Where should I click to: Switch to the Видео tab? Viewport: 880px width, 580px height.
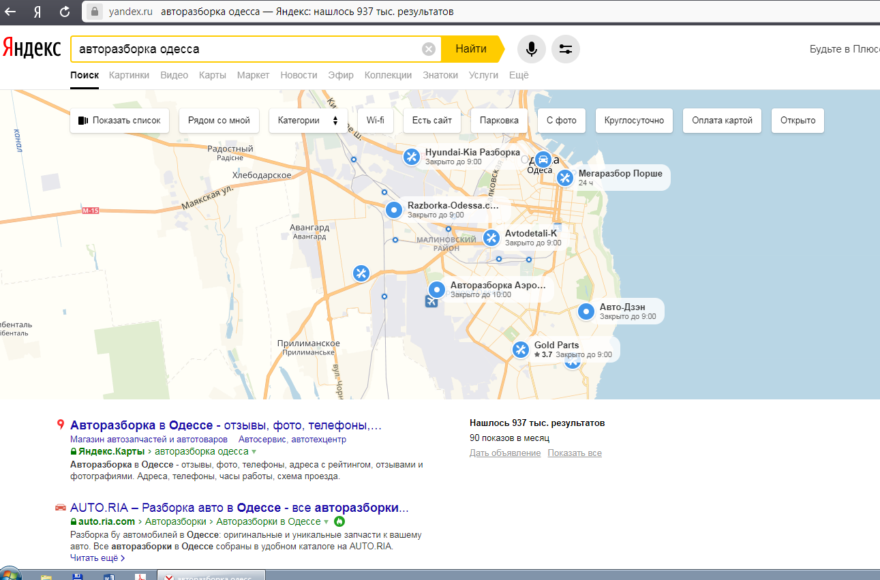point(175,75)
